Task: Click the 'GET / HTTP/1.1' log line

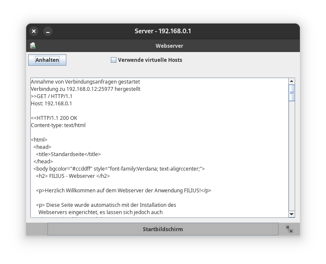Action: point(51,96)
